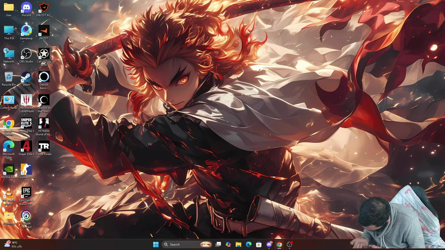
Task: Select the This PC desktop icon
Action: click(x=9, y=33)
